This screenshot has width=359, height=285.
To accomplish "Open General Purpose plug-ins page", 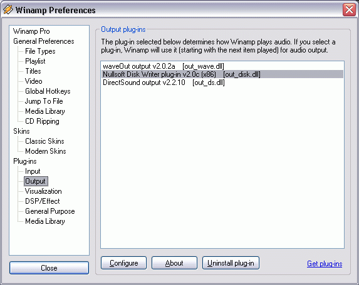I will [50, 211].
